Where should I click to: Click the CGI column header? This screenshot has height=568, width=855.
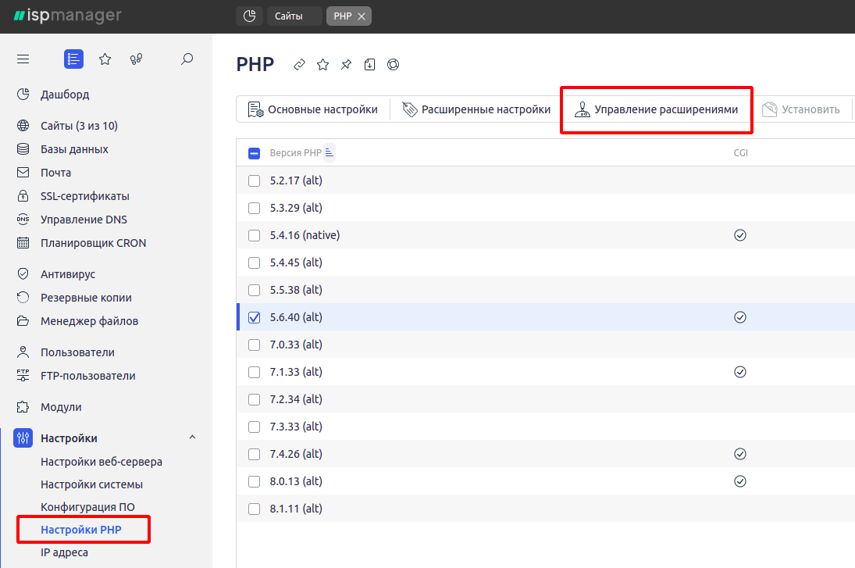pyautogui.click(x=740, y=153)
